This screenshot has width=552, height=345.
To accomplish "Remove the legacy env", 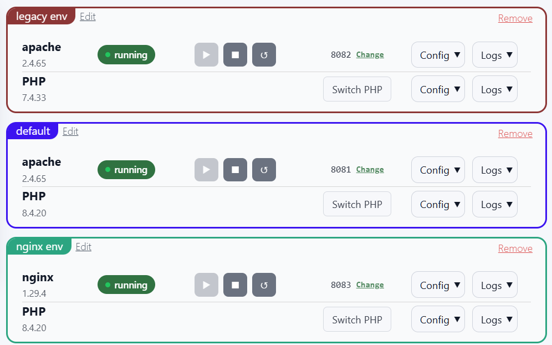I will click(515, 18).
